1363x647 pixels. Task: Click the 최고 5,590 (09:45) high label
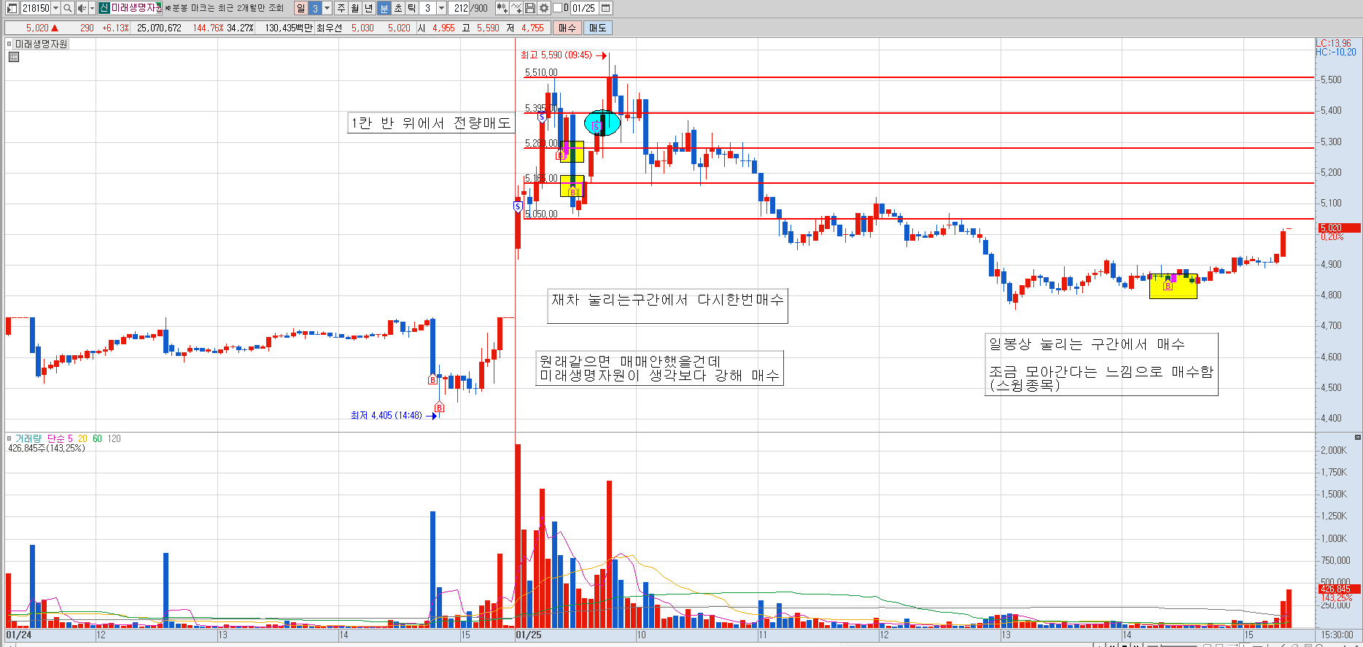556,55
